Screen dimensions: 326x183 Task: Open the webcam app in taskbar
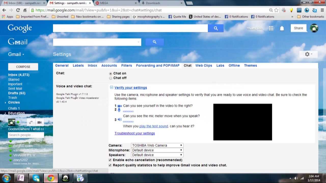[66, 178]
